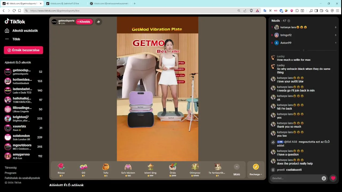Follow getmodsports with the Követés button
This screenshot has width=342, height=192.
point(84,22)
